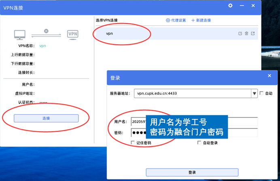
Task: Open settings via the gear icon
Action: [230, 6]
